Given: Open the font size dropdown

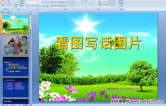Looking at the screenshot, I should [40, 2].
